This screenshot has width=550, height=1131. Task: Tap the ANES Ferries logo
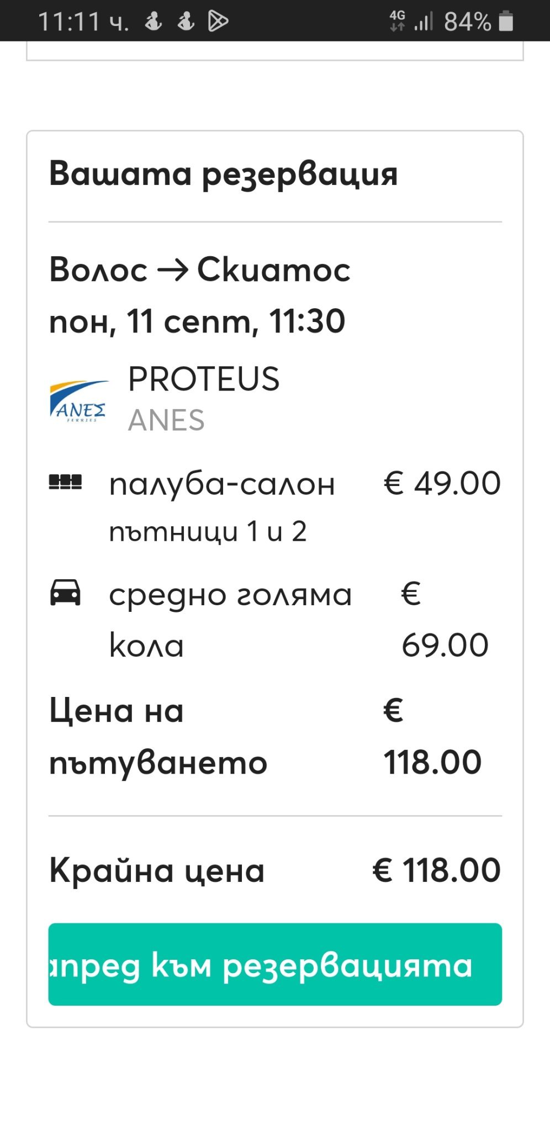79,401
